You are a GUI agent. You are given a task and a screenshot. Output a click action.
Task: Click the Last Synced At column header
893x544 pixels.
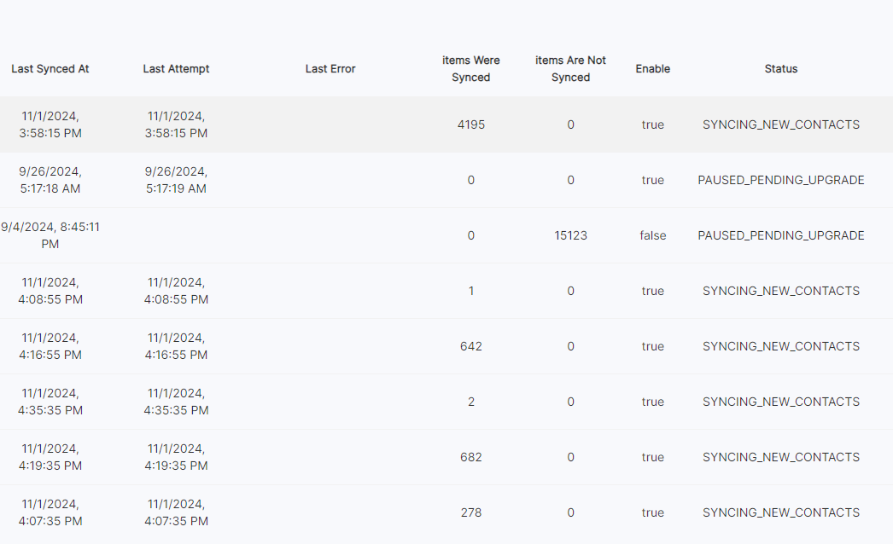[50, 69]
